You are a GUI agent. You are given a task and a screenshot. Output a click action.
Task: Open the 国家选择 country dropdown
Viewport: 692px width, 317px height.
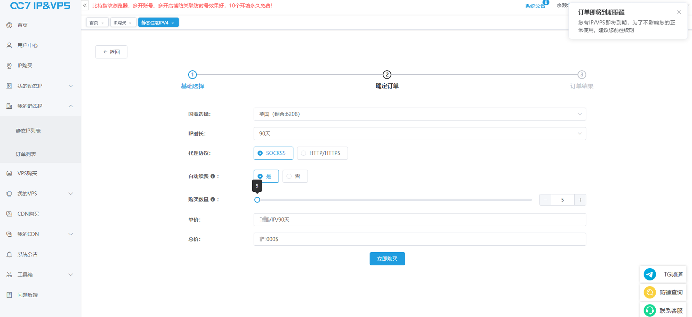(x=419, y=114)
